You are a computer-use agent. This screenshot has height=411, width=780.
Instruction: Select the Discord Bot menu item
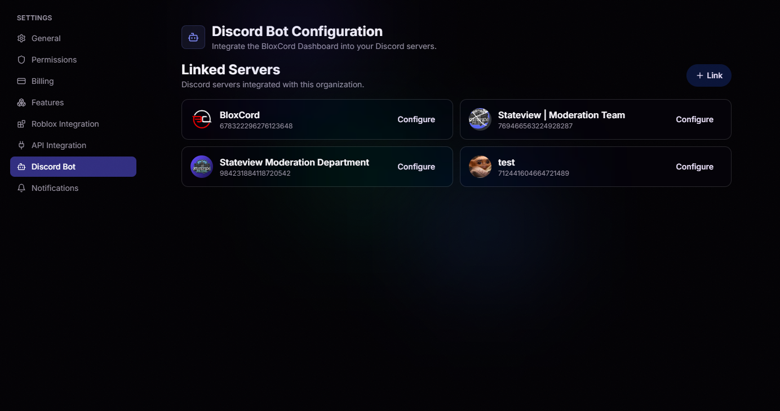[x=73, y=167]
